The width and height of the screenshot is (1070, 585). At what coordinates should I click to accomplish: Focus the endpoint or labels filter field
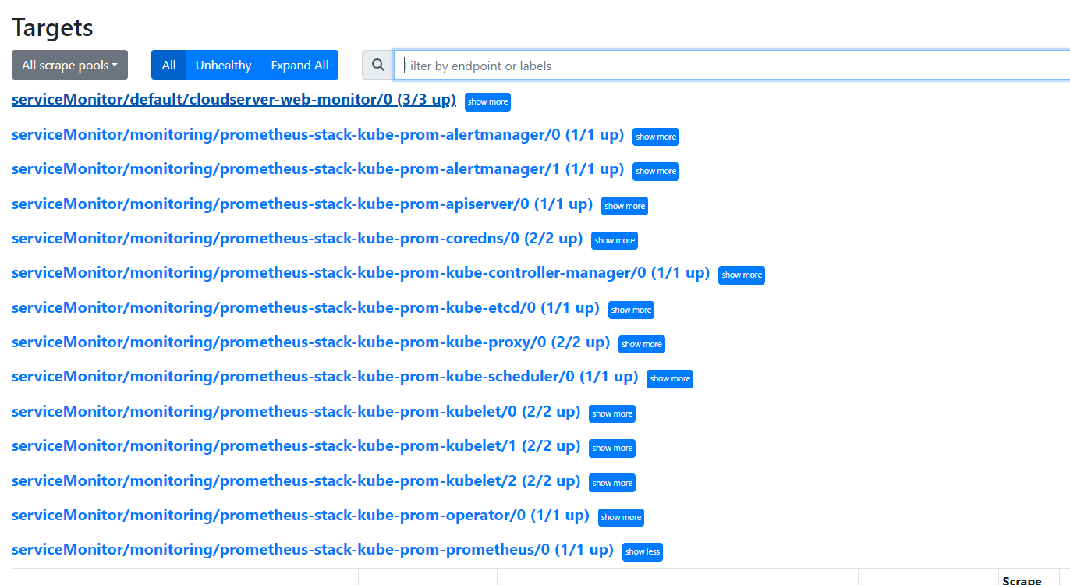(x=732, y=66)
